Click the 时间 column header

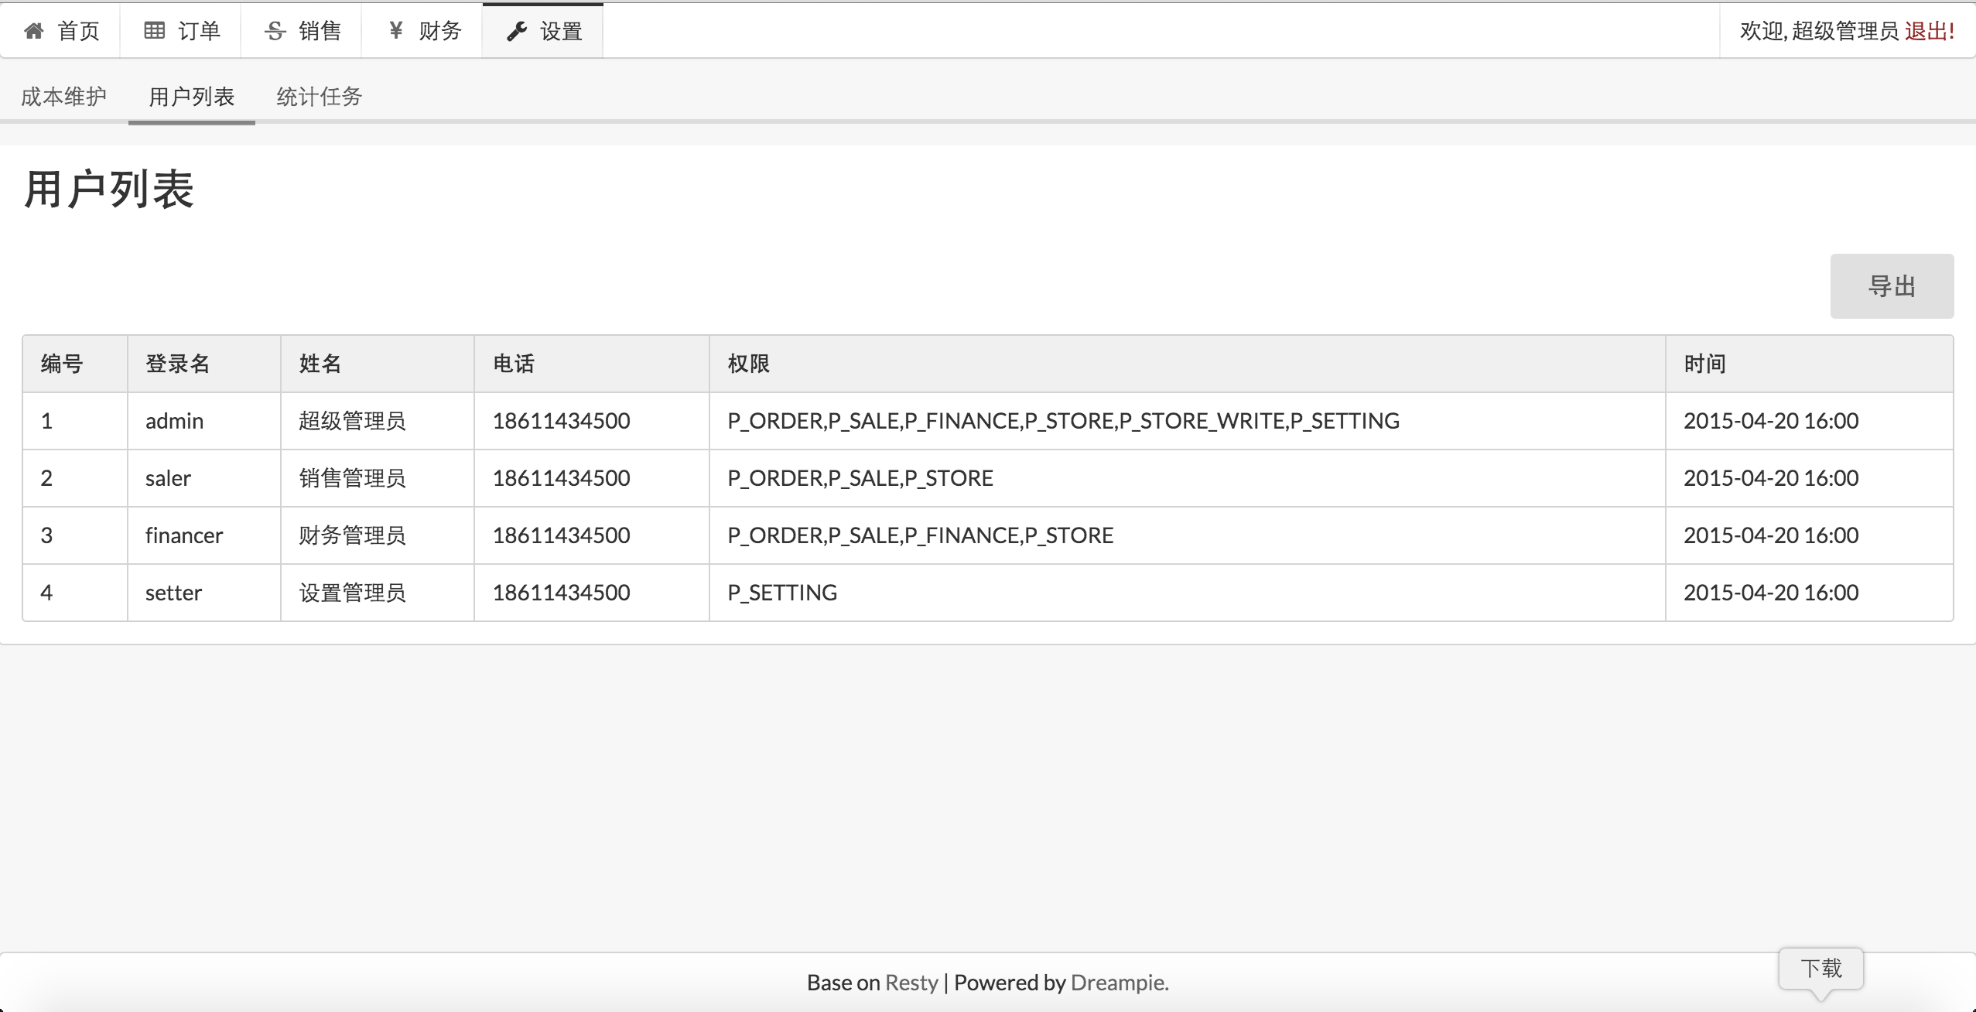(x=1704, y=364)
